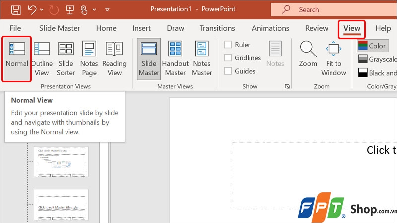This screenshot has height=223, width=397.
Task: Click the greyed Notes button
Action: [275, 54]
